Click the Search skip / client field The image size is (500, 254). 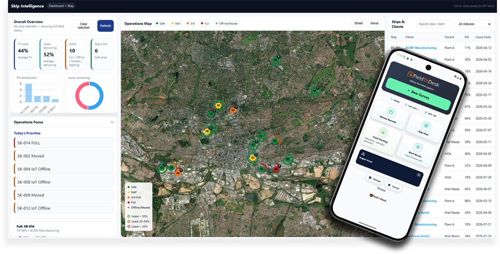pos(434,24)
